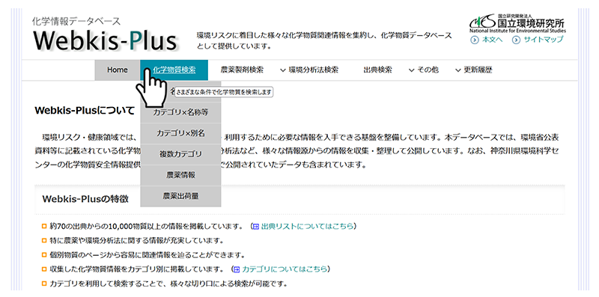Select 農薬情報 submenu entry
Image resolution: width=599 pixels, height=297 pixels.
point(180,175)
